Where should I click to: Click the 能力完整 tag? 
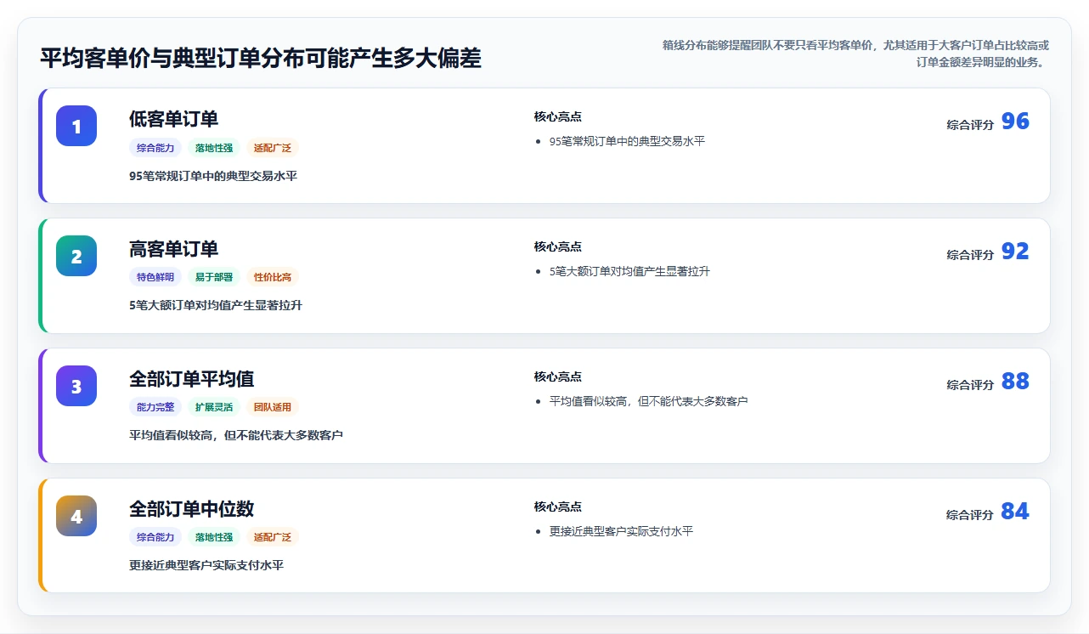(x=155, y=407)
